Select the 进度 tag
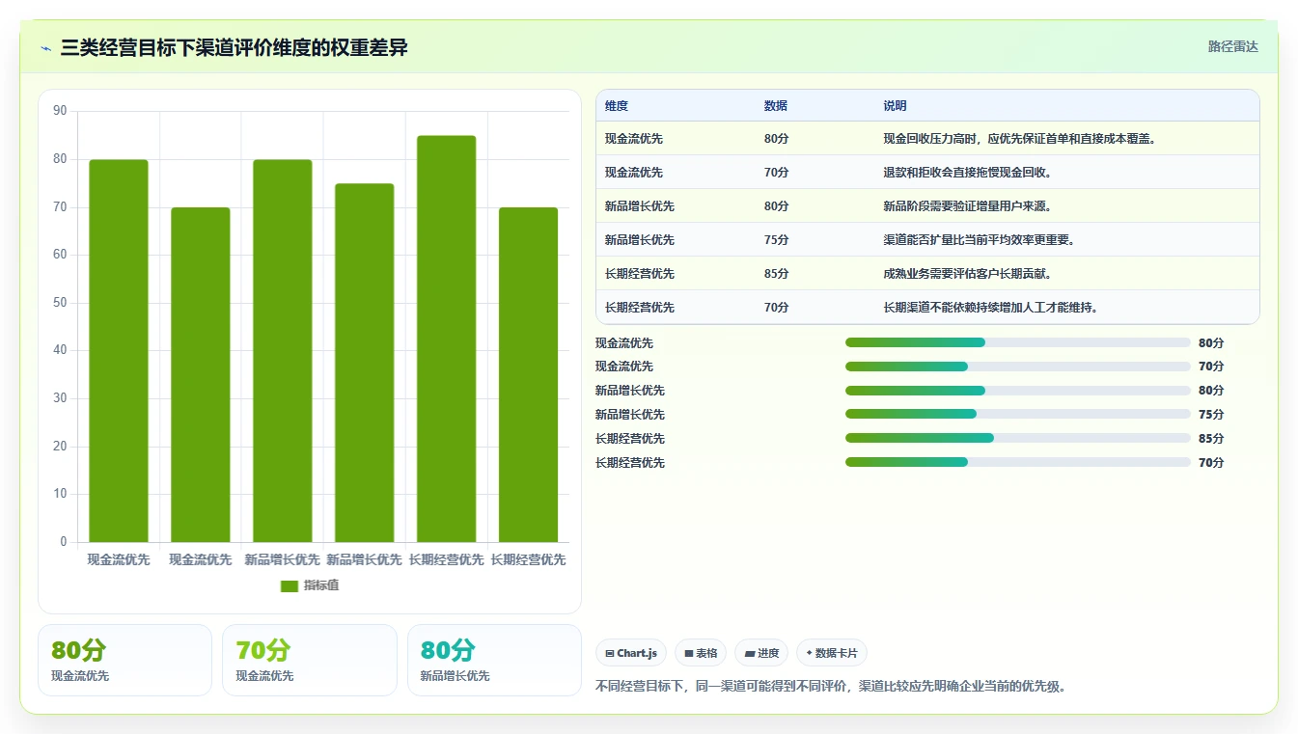Image resolution: width=1298 pixels, height=734 pixels. point(761,653)
